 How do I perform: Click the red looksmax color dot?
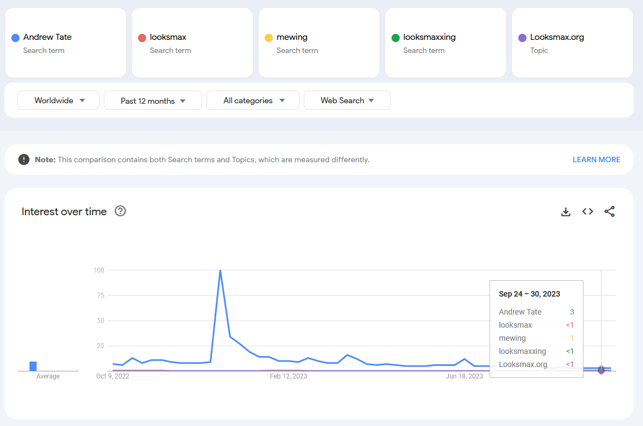point(142,38)
